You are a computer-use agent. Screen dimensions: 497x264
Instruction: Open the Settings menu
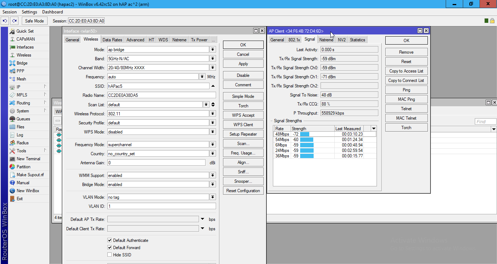29,12
